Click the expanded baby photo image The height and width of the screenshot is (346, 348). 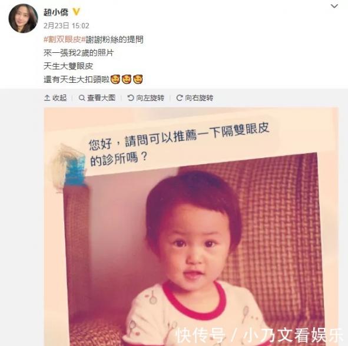coord(191,227)
